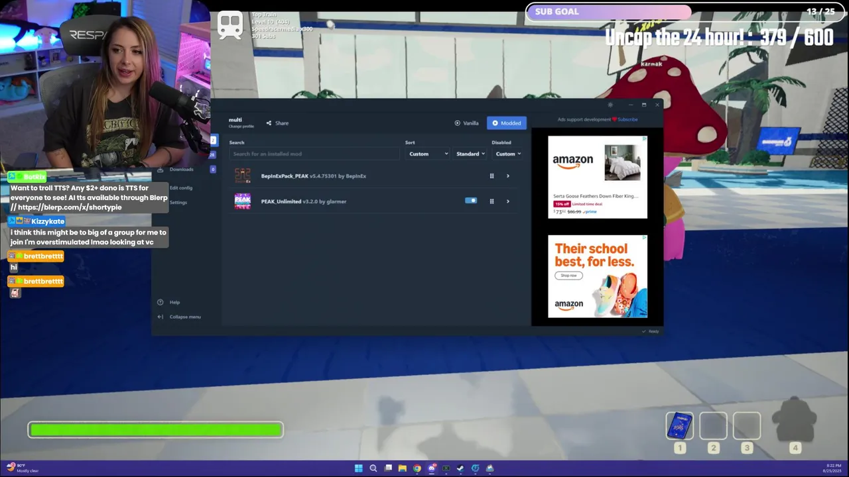This screenshot has height=477, width=849.
Task: Open Google Chrome from the taskbar
Action: 417,468
